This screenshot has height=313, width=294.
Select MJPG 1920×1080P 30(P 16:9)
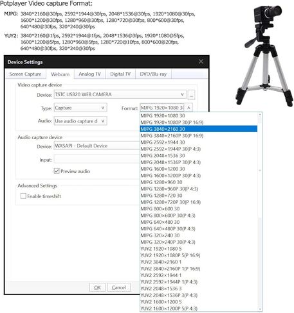199,123
